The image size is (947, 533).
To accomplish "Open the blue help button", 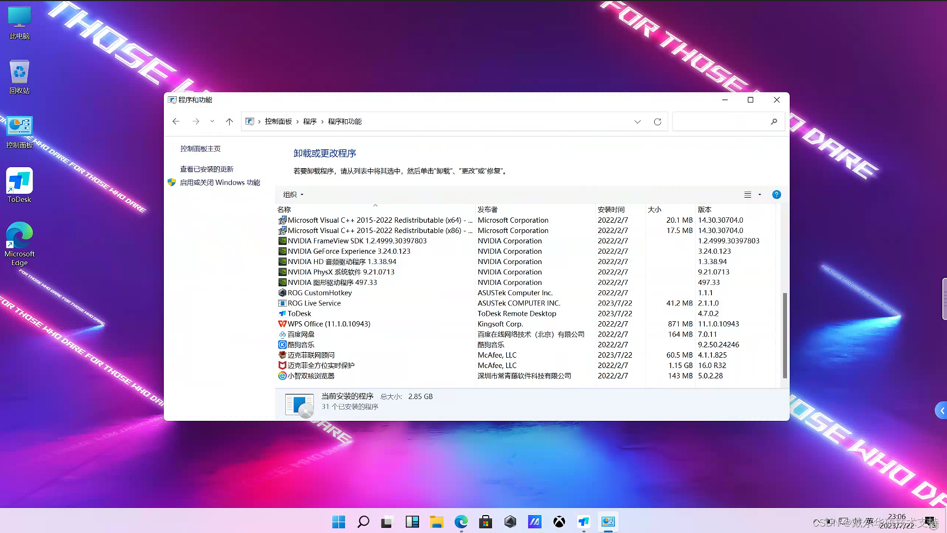I will click(777, 194).
